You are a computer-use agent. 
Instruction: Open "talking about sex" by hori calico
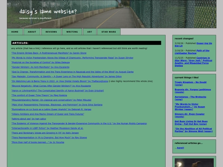28,119
